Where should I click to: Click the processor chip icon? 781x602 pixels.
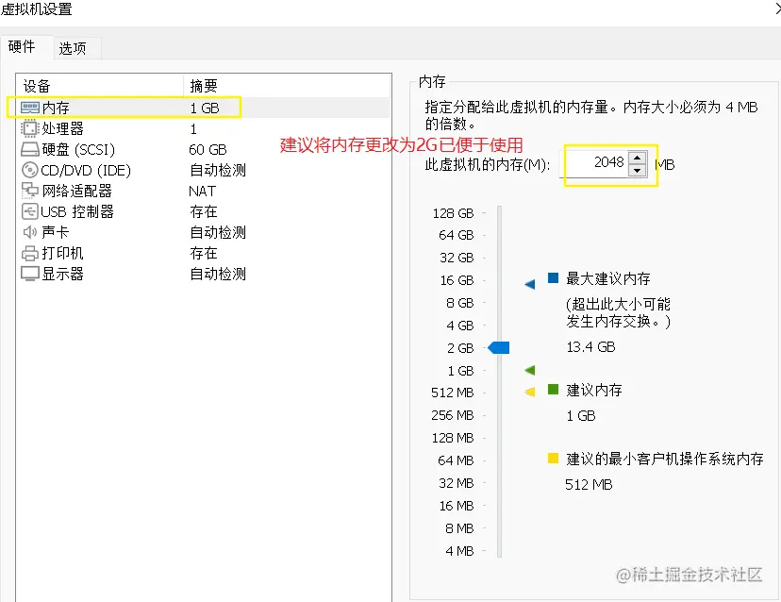tap(29, 128)
